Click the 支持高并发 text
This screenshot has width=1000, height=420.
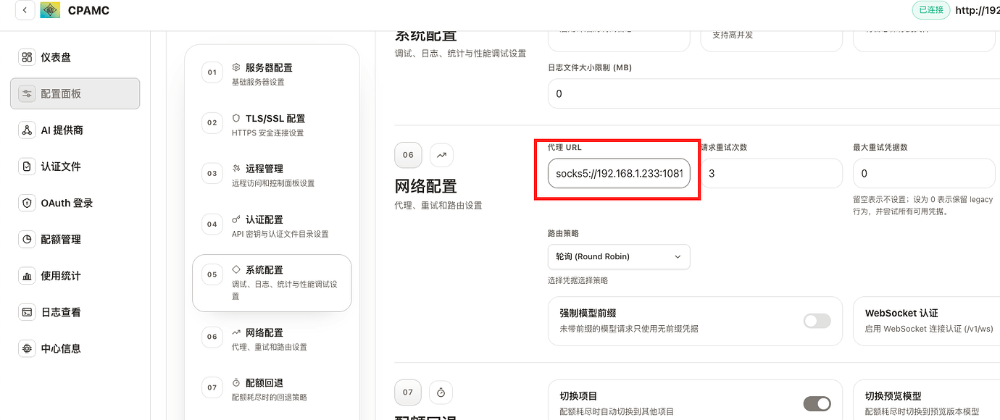[733, 34]
